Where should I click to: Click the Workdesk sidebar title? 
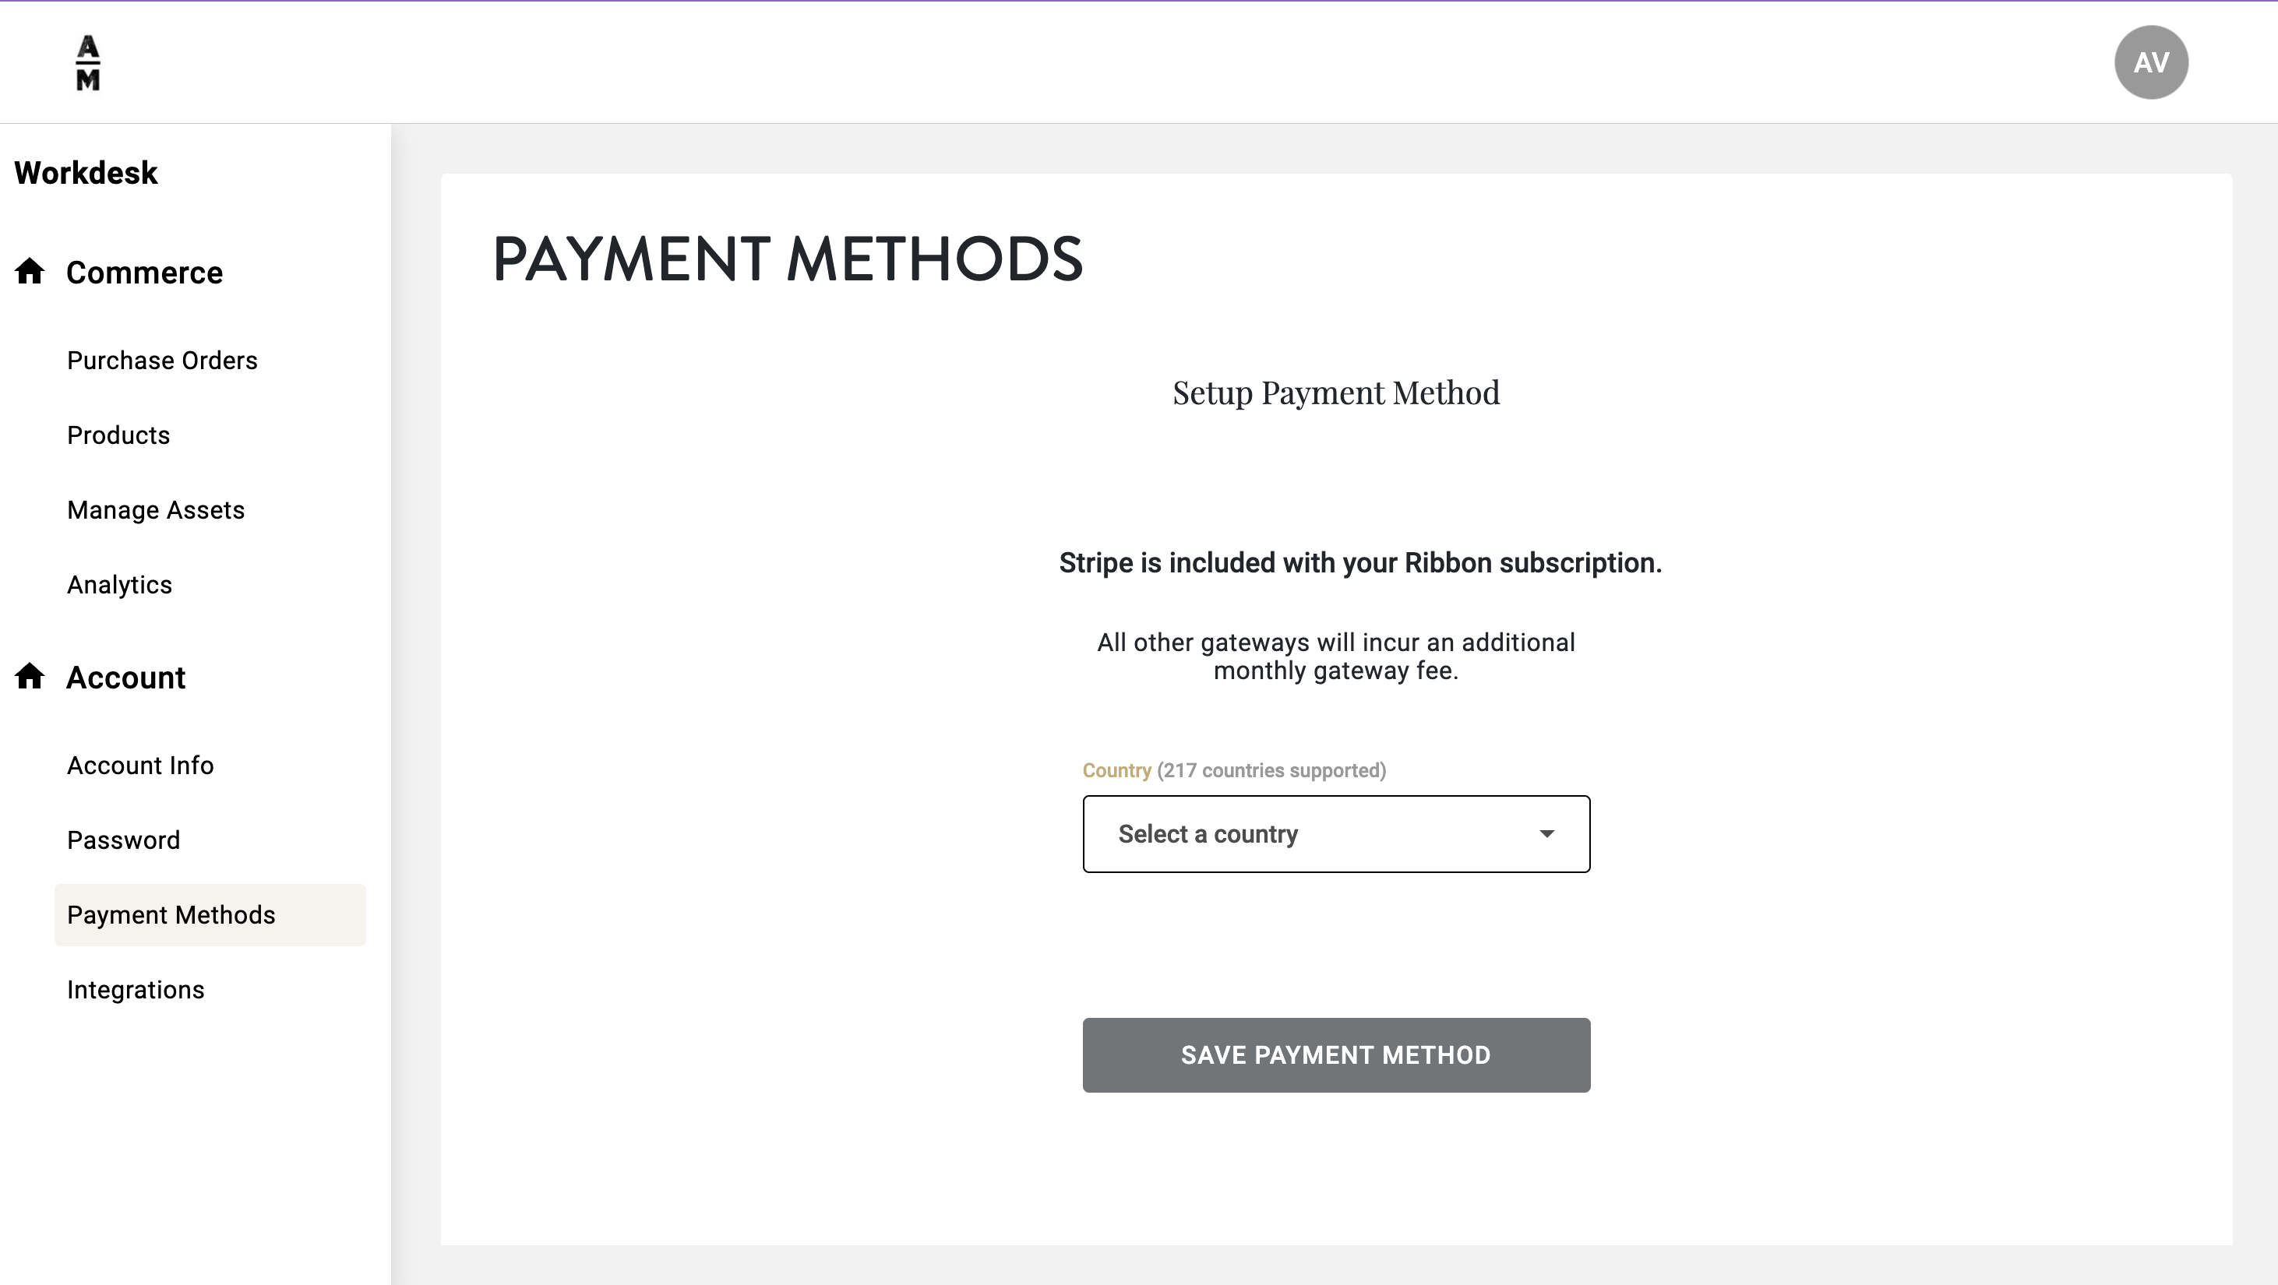coord(86,172)
